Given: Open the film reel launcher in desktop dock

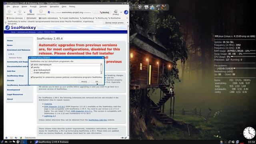Looking at the screenshot, I should click(140, 7).
